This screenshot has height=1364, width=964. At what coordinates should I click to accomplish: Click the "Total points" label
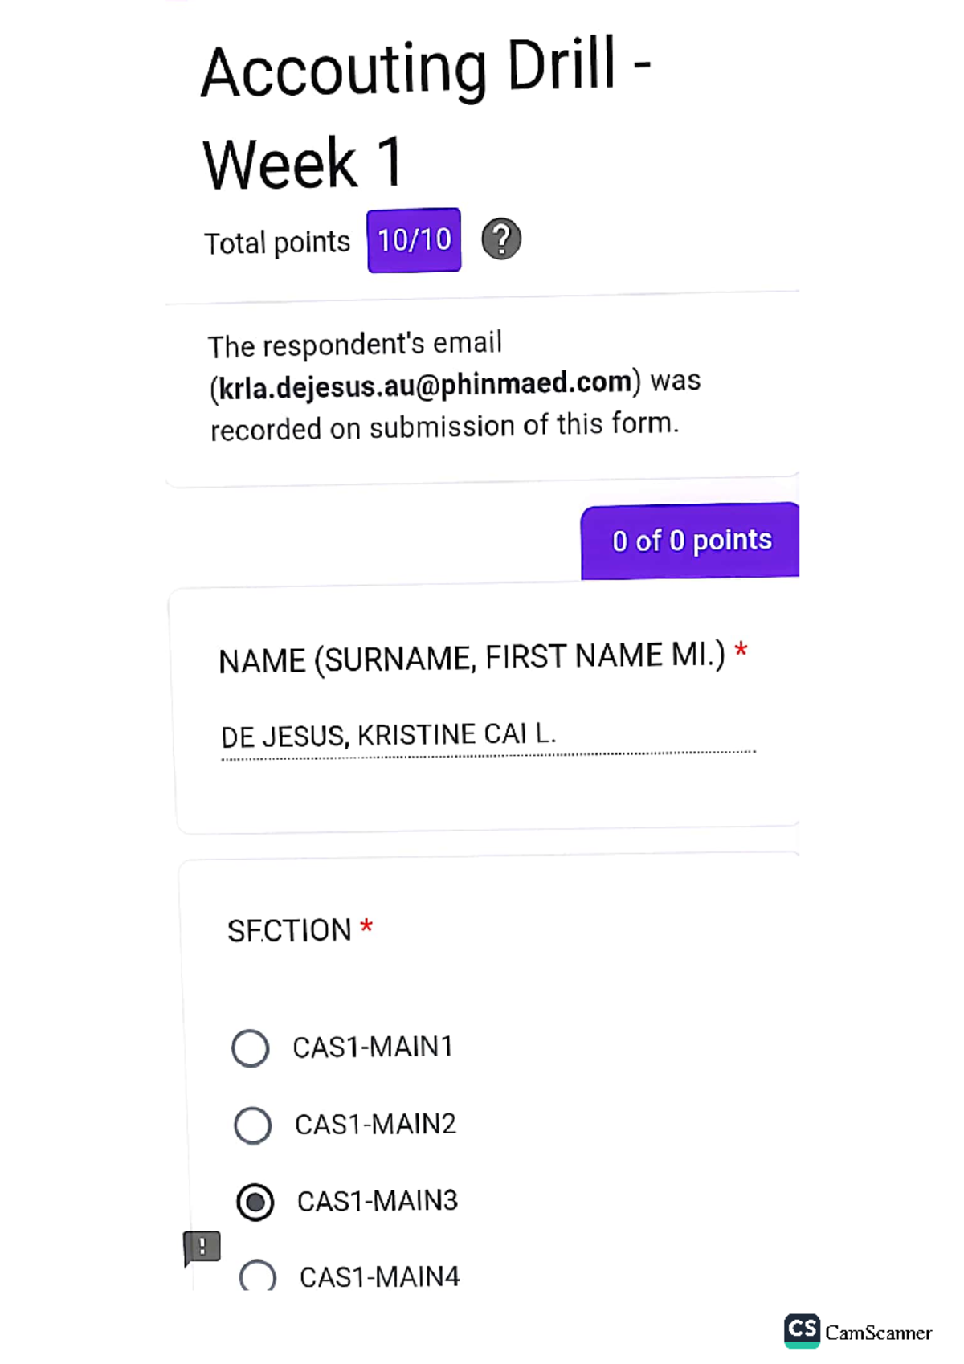coord(277,243)
